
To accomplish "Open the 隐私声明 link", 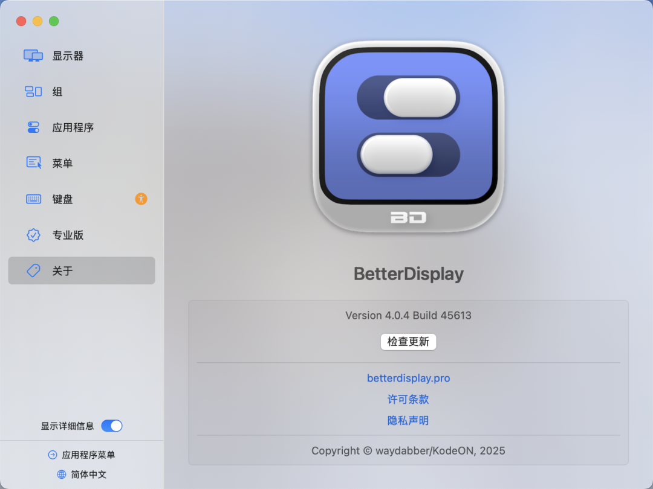I will [408, 420].
